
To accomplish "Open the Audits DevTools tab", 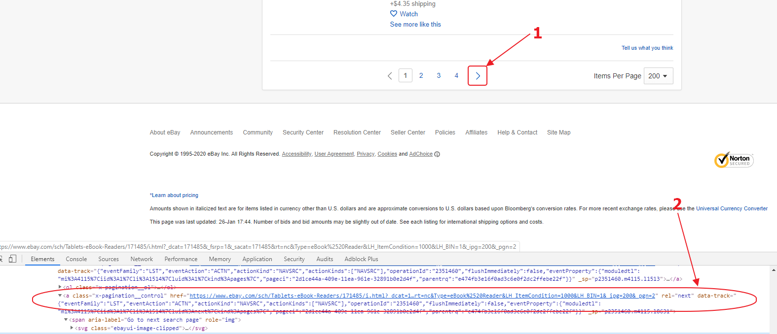I will 325,259.
